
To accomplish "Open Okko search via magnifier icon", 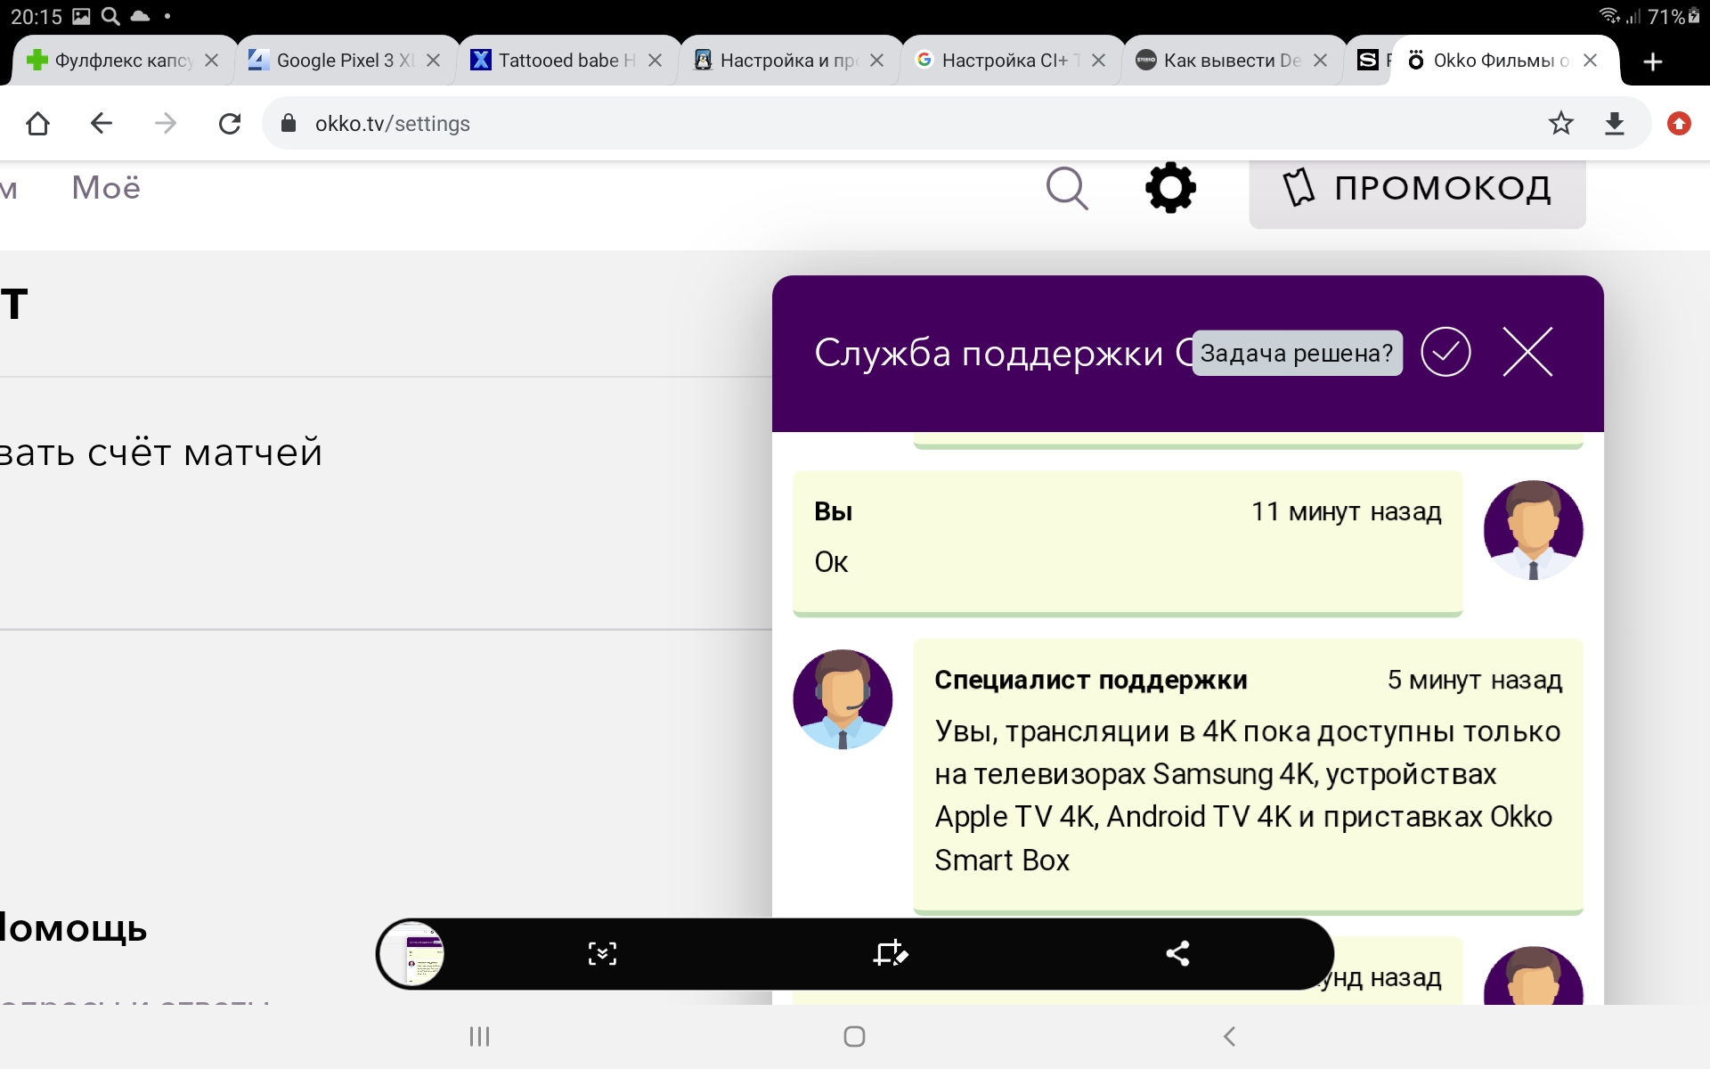I will pyautogui.click(x=1066, y=188).
